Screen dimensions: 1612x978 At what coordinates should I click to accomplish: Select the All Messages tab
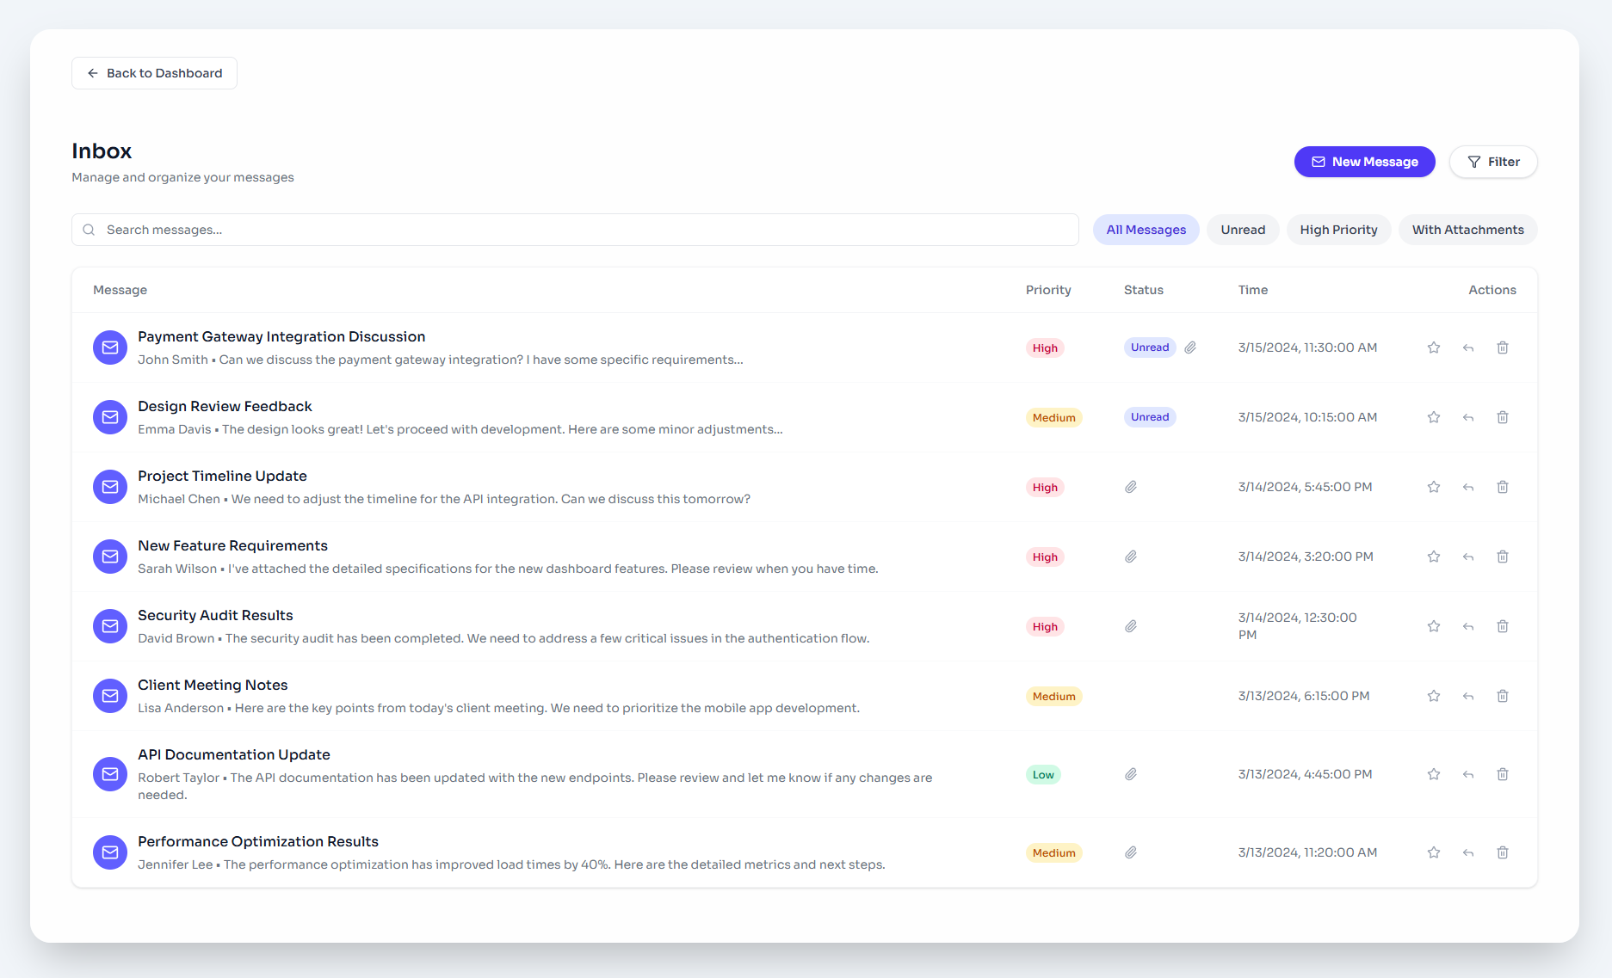point(1146,230)
